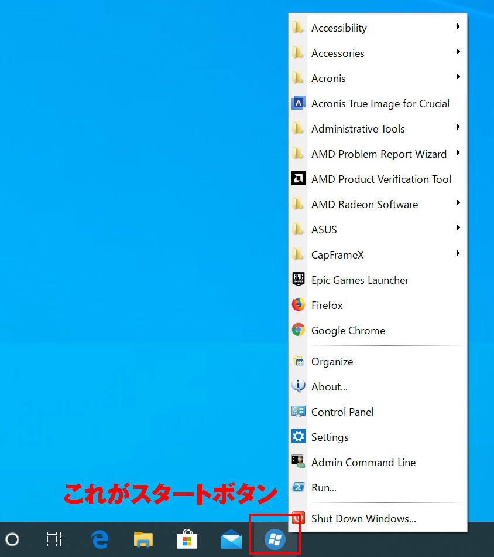Click the Windows logo start button
Viewport: 494px width, 557px height.
click(275, 539)
